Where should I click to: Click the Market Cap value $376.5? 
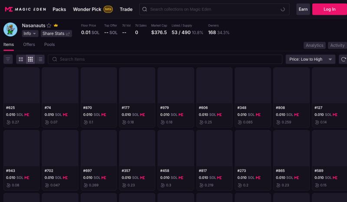159,33
